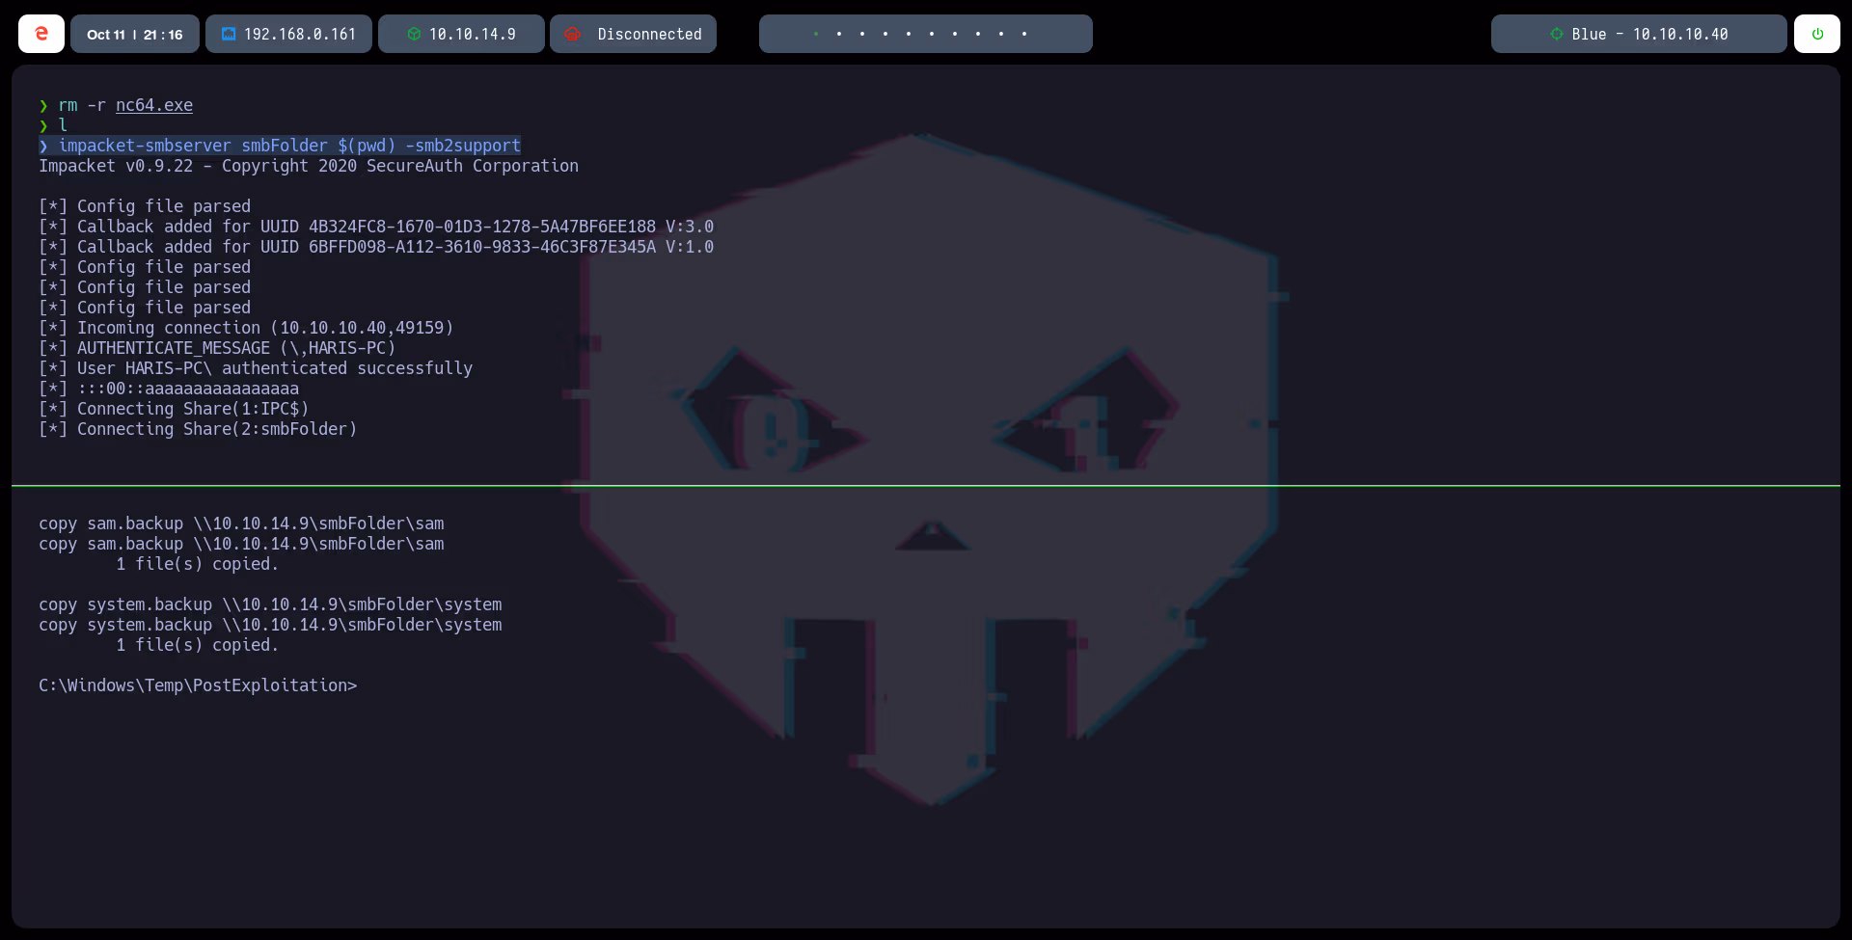Click the red Exegol logo icon
The height and width of the screenshot is (940, 1852).
(41, 34)
